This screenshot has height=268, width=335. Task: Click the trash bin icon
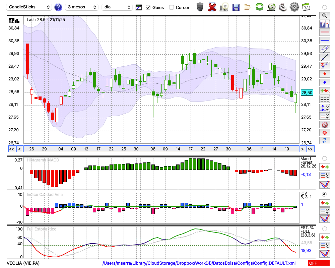coord(200,7)
